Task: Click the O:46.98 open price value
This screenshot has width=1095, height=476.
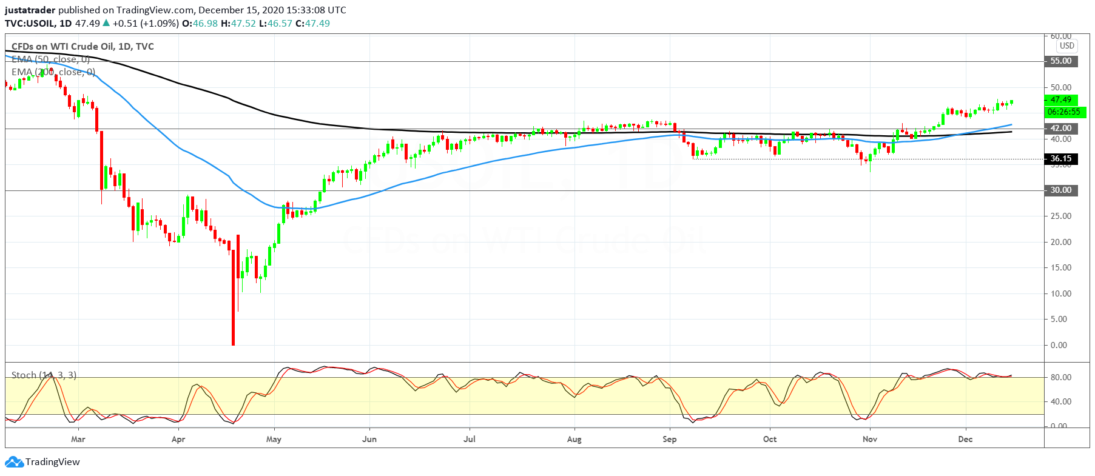Action: point(200,24)
